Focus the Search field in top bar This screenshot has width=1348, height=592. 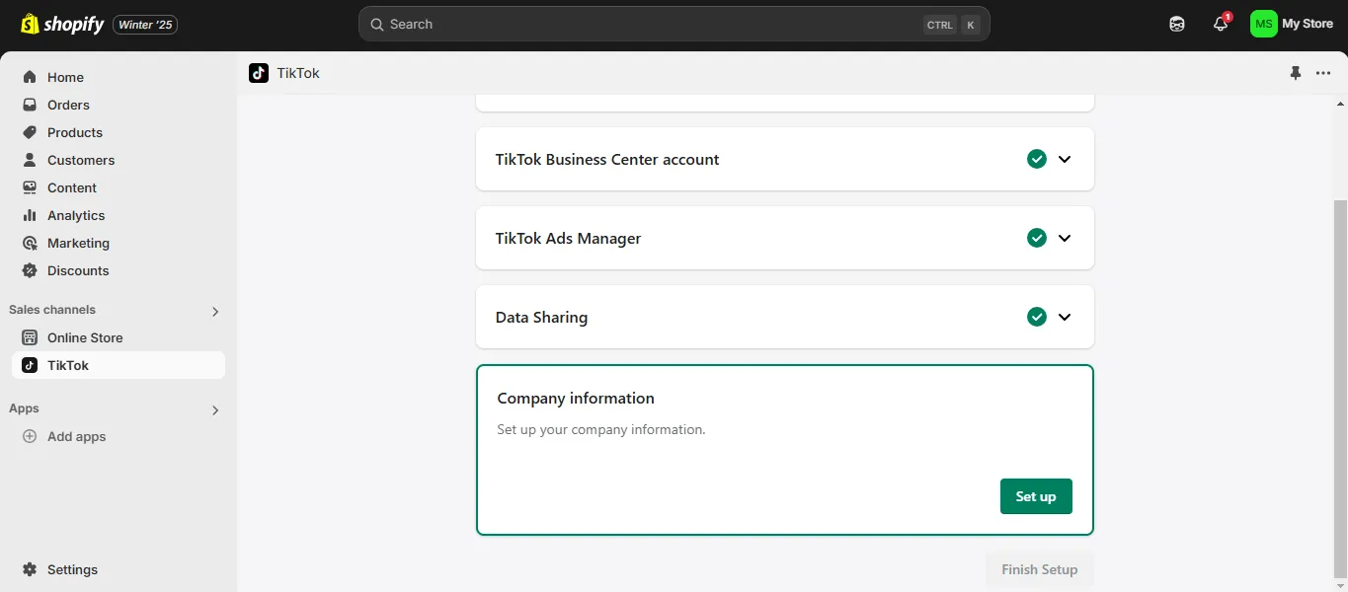point(652,25)
